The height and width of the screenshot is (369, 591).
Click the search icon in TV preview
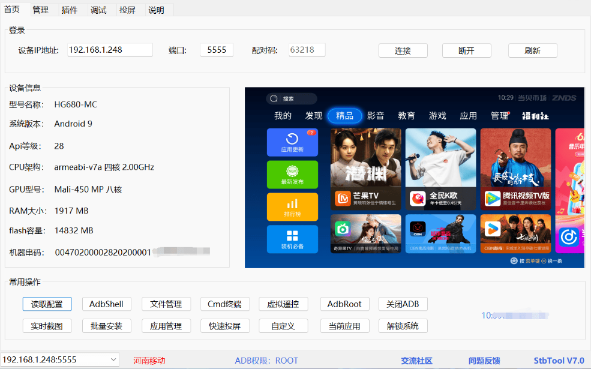click(275, 98)
